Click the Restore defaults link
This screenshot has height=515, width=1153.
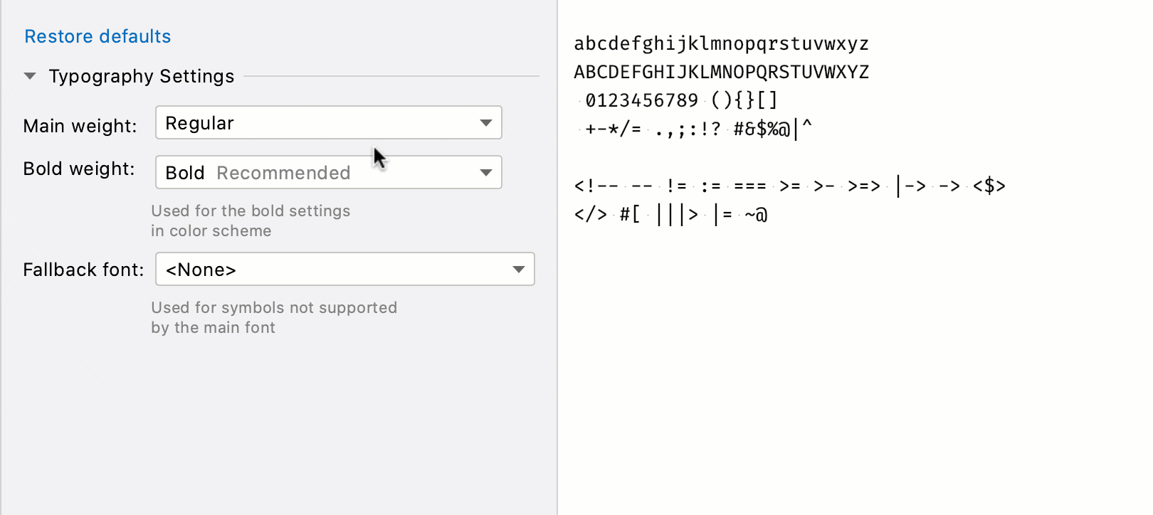98,36
